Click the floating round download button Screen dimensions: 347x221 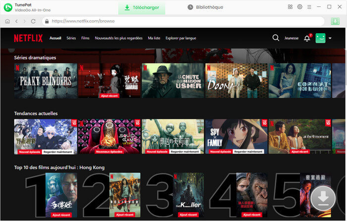point(323,198)
